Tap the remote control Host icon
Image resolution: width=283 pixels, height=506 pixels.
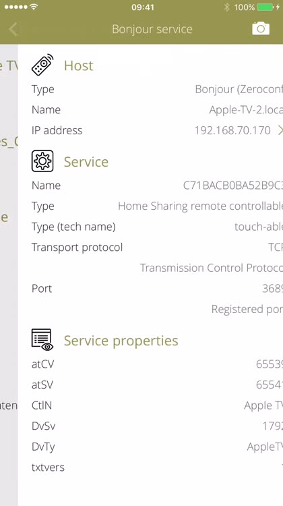[x=42, y=65]
